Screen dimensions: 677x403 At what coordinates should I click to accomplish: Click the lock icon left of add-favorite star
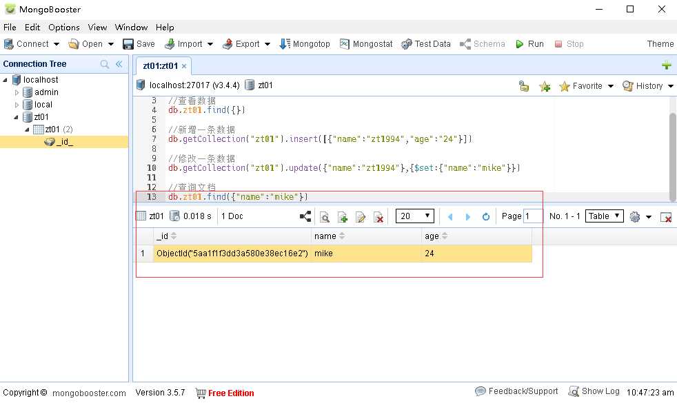[x=524, y=86]
